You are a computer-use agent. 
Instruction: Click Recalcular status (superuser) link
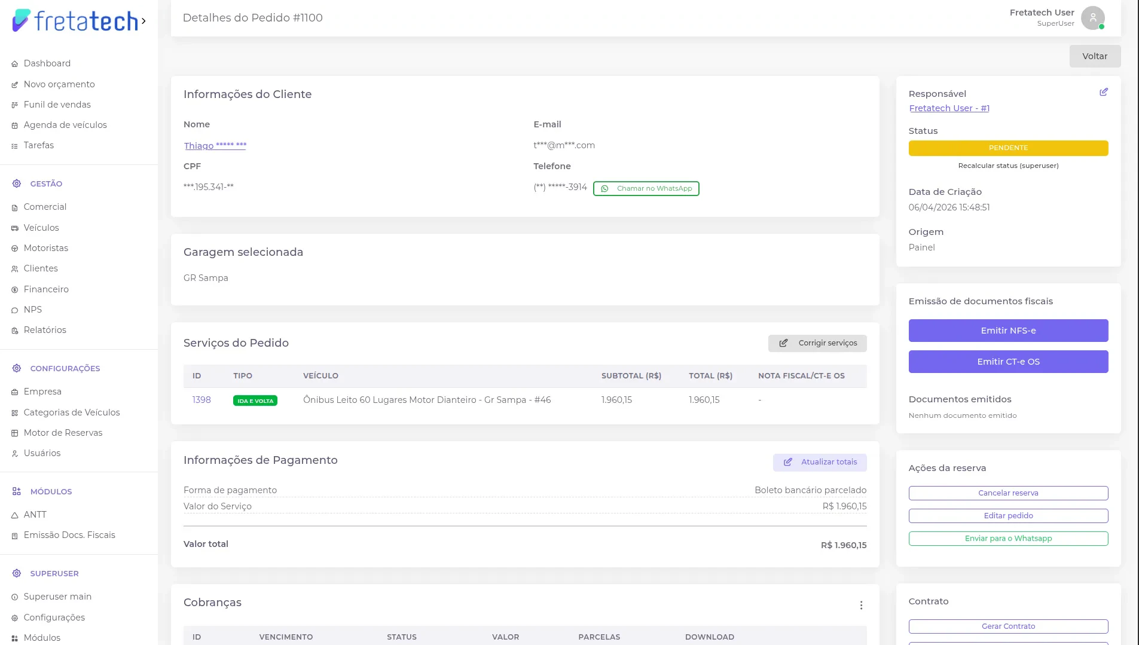click(x=1008, y=166)
